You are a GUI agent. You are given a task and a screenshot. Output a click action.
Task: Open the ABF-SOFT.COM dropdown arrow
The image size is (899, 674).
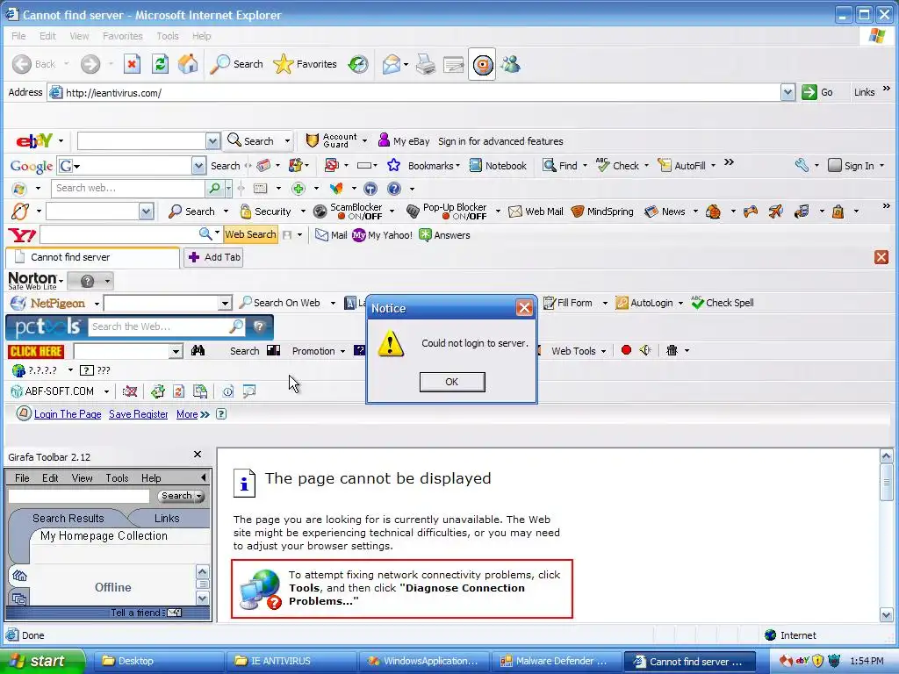pos(106,391)
